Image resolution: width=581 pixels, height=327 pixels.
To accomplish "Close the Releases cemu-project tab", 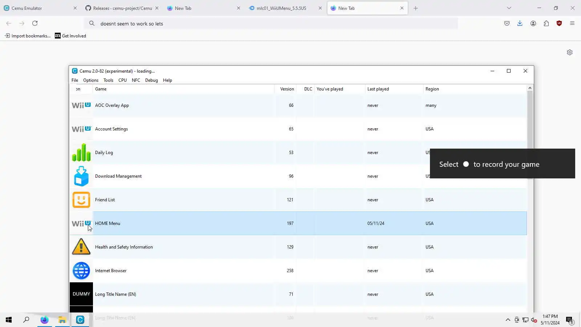I will 157,8.
